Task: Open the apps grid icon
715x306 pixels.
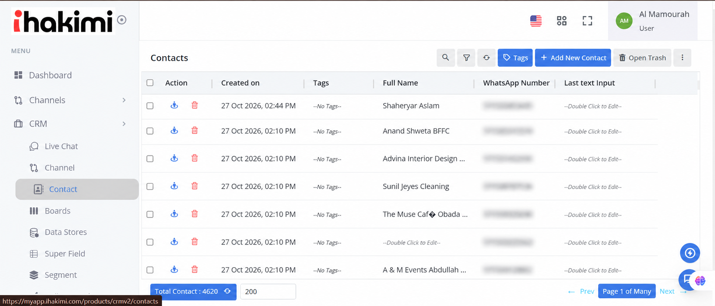Action: point(562,21)
